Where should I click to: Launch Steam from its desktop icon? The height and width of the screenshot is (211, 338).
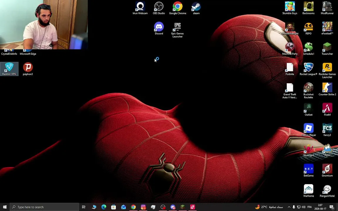coord(196,8)
